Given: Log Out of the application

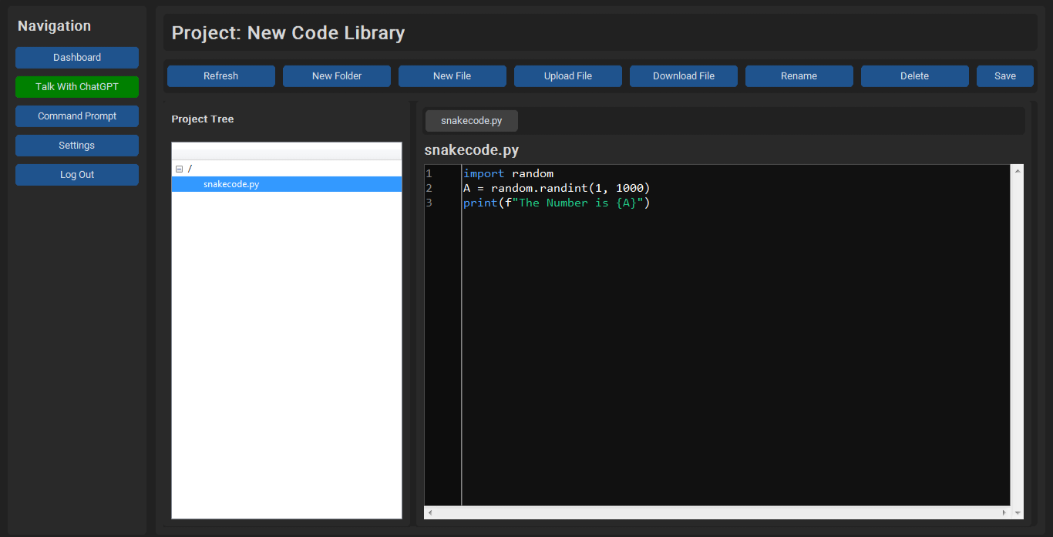Looking at the screenshot, I should [x=77, y=175].
